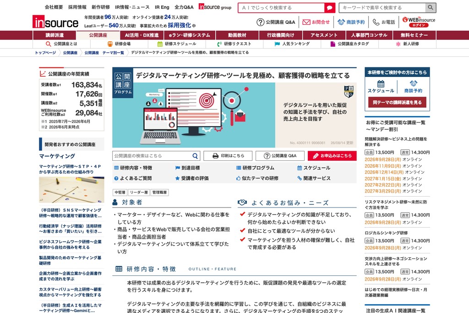Open ビジネスフレームワーク研修 sidebar link
The width and height of the screenshot is (469, 313).
[70, 244]
